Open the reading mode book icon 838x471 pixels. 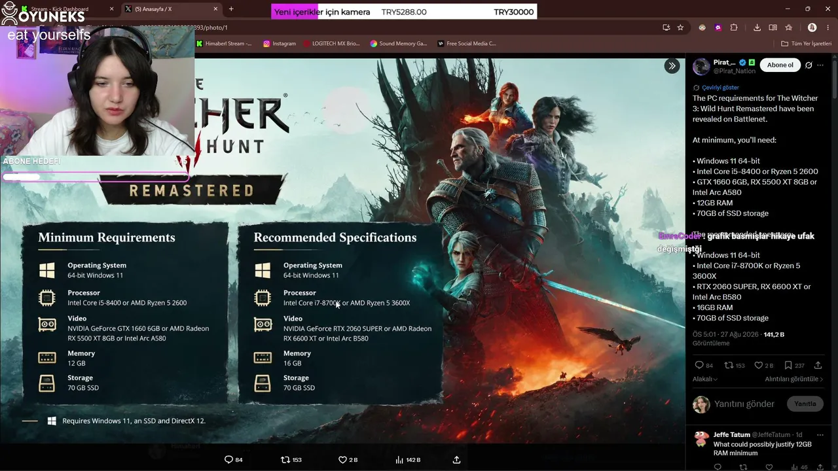773,27
